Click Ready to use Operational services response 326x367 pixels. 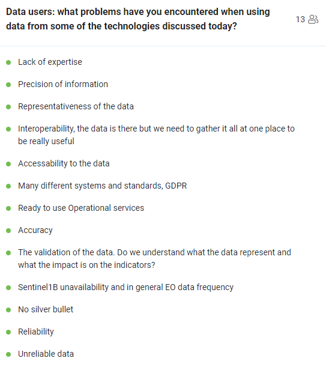coord(81,208)
